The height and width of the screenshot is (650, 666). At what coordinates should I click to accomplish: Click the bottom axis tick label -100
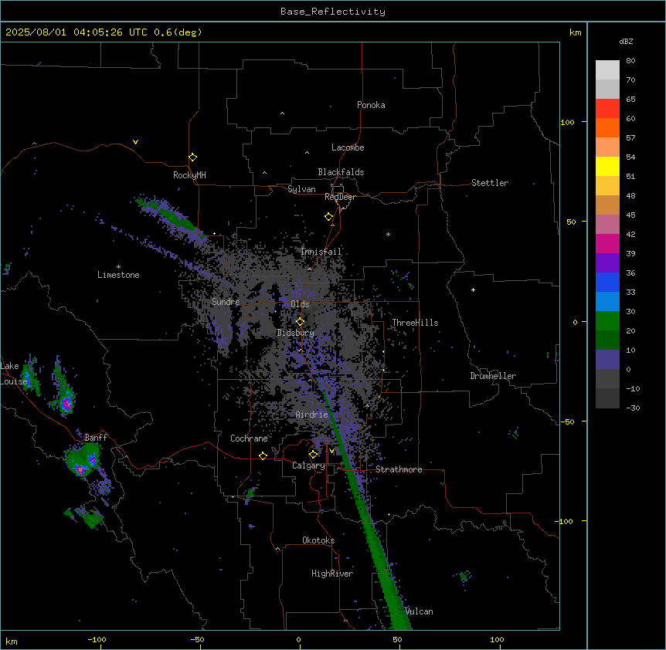(97, 639)
